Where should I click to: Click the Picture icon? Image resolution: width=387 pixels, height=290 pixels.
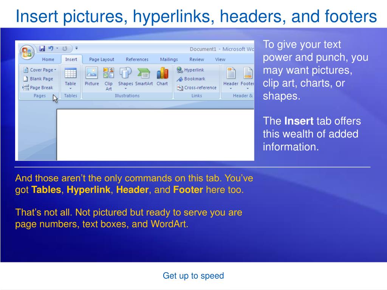coord(91,73)
